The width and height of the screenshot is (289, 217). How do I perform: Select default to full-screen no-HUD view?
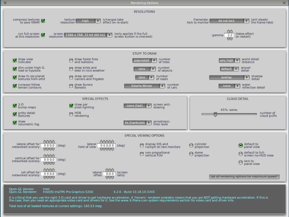241,154
